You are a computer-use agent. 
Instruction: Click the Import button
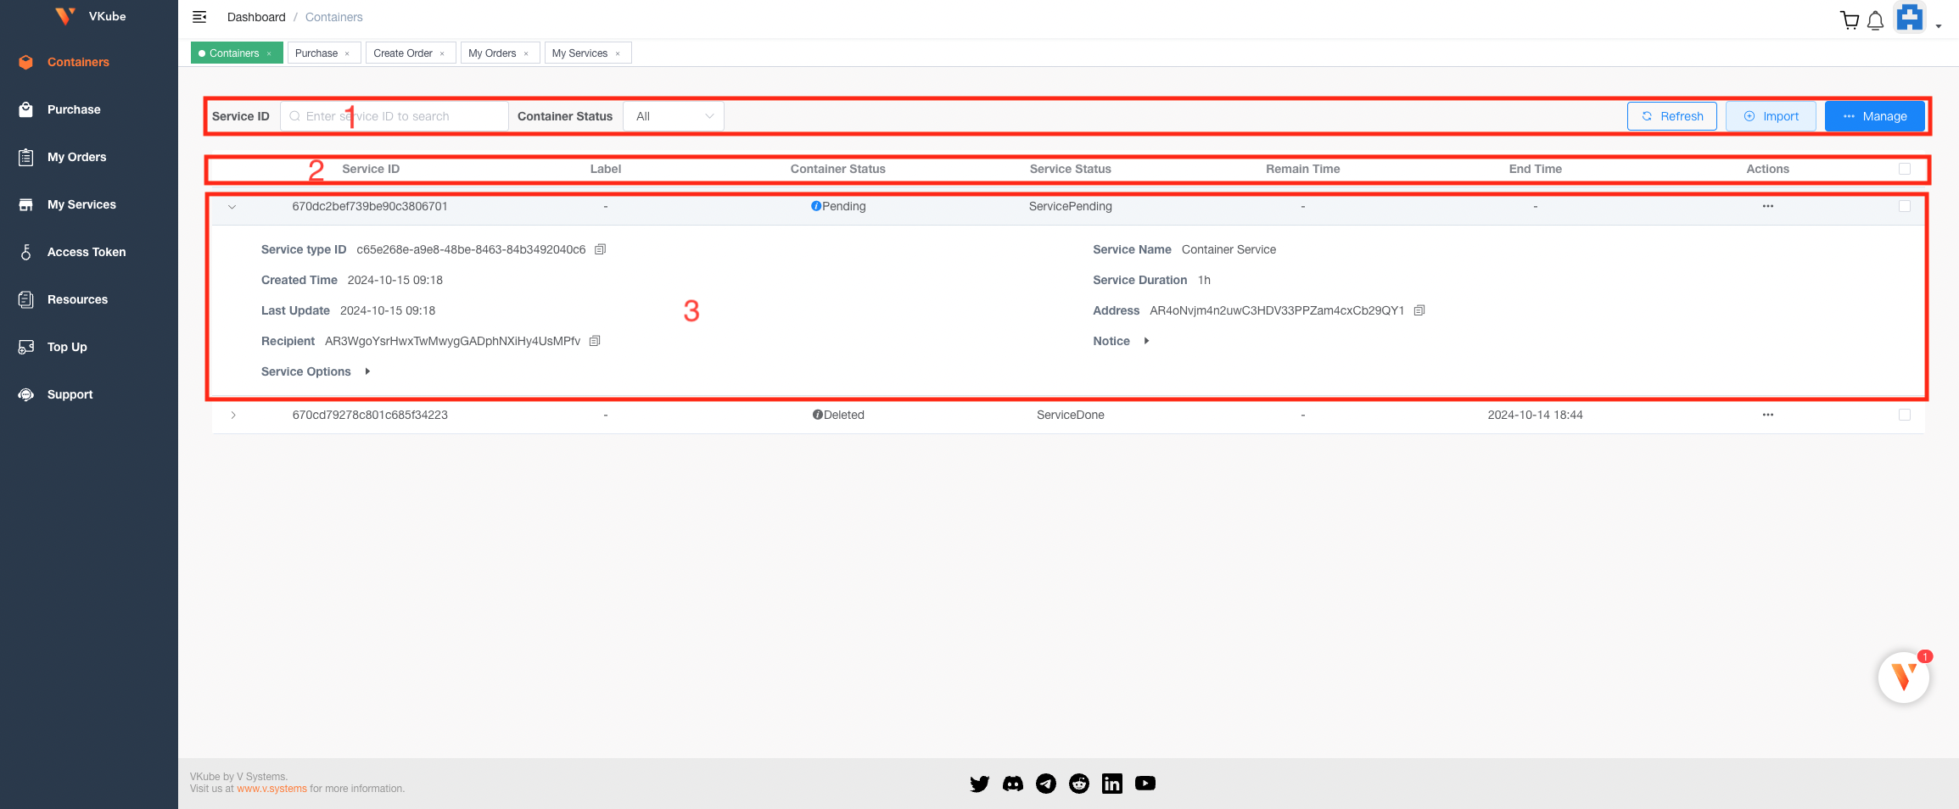[x=1771, y=116]
